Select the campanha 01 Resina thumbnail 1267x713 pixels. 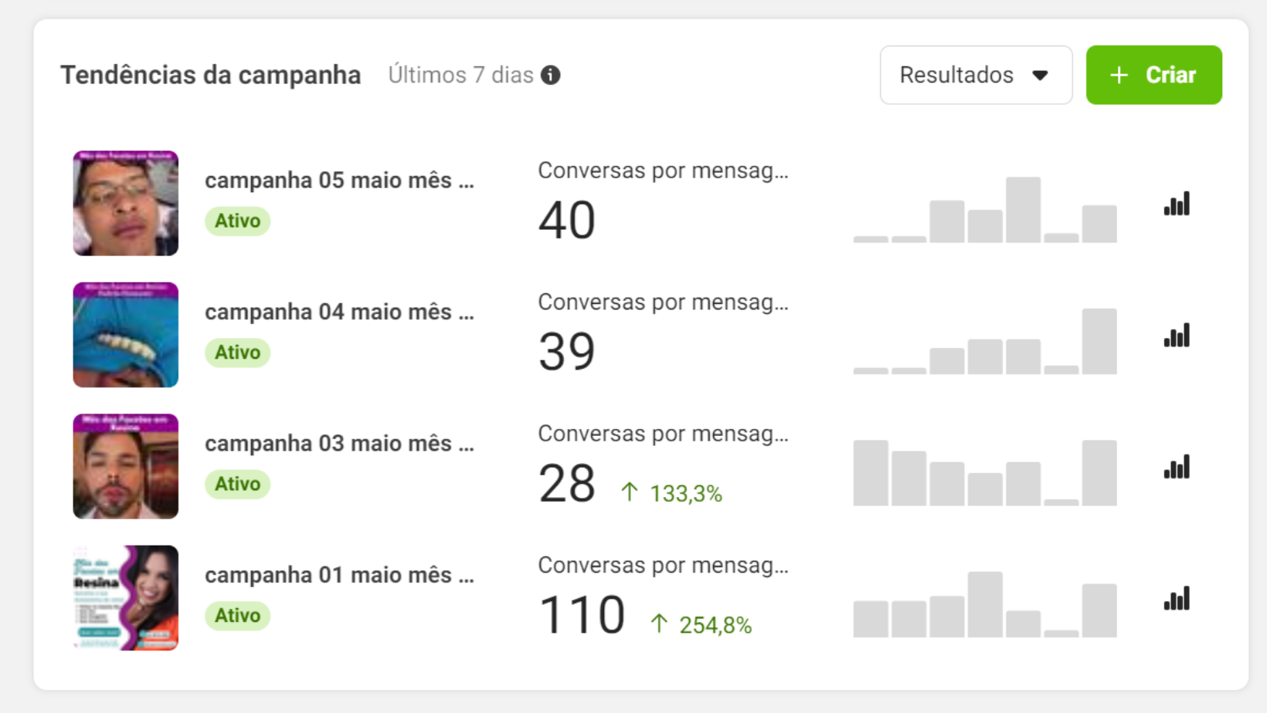point(126,598)
